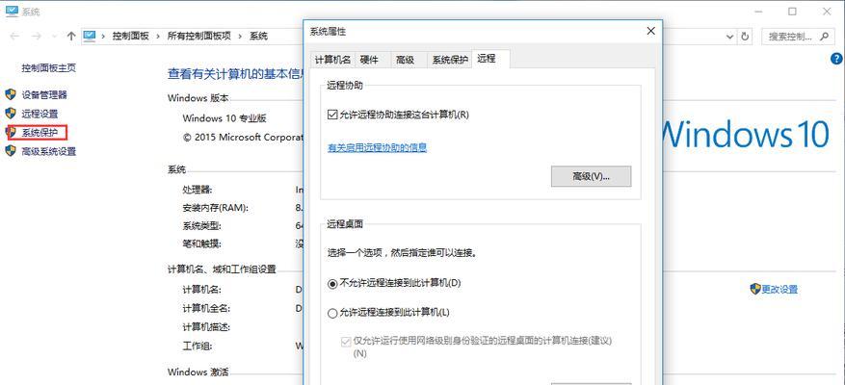Screen dimensions: 845x385
Task: Refresh the Control Panel address bar
Action: coord(746,36)
